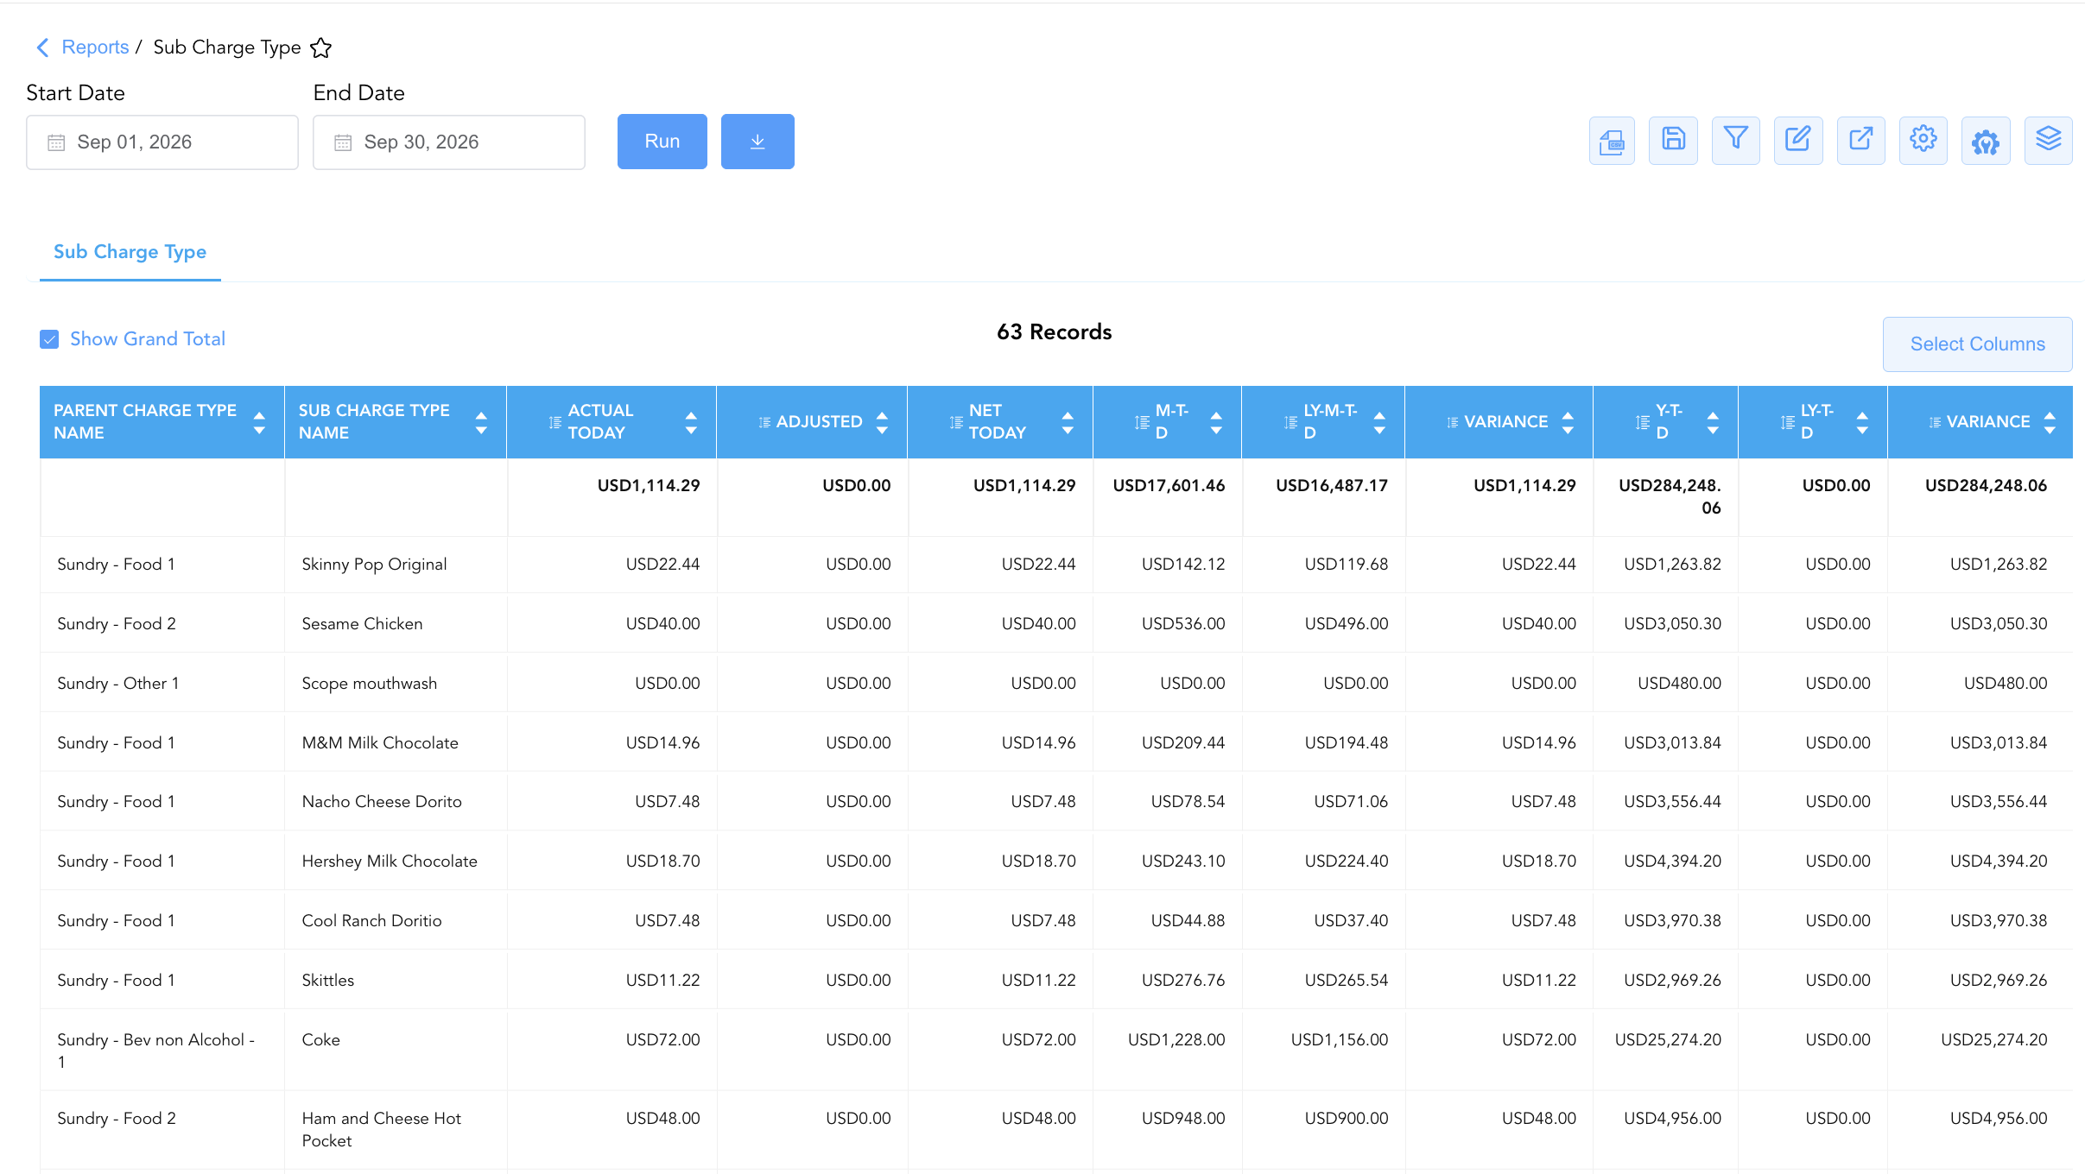Mark report as favorite with star
2085x1174 pixels.
coord(321,47)
